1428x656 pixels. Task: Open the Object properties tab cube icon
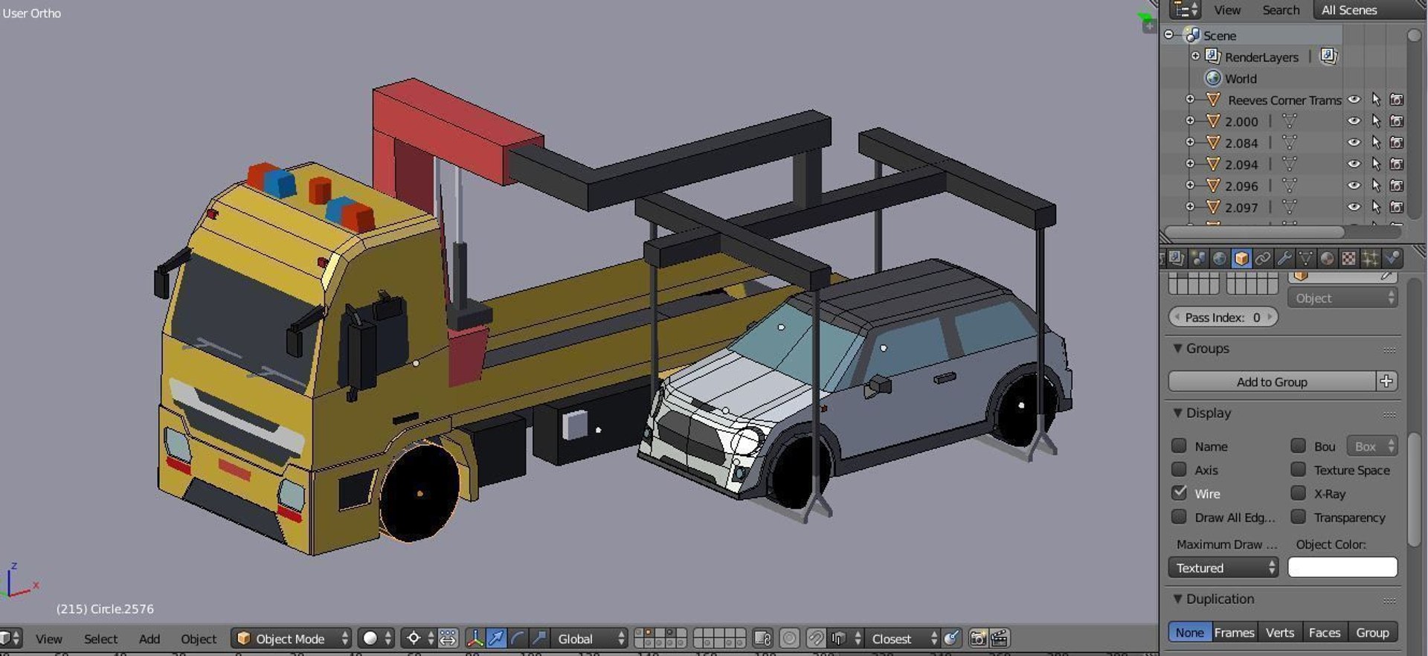click(x=1241, y=258)
